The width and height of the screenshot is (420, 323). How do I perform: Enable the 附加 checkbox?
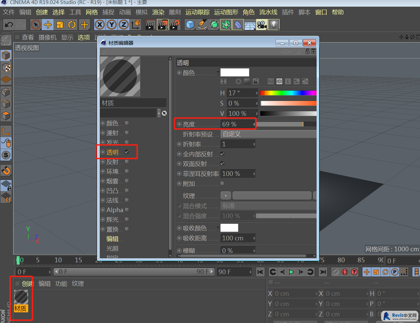pos(222,183)
